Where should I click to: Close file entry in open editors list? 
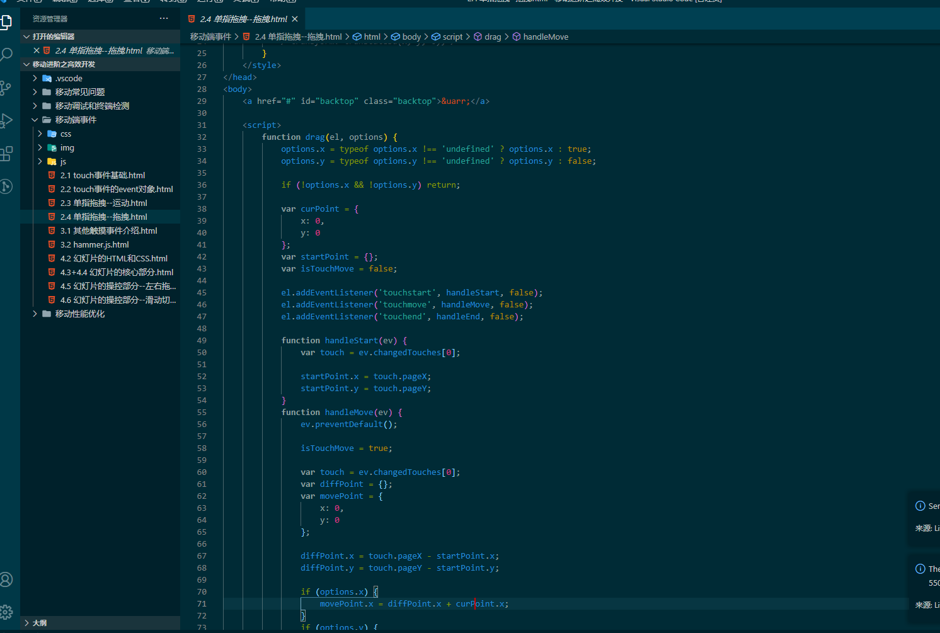37,50
